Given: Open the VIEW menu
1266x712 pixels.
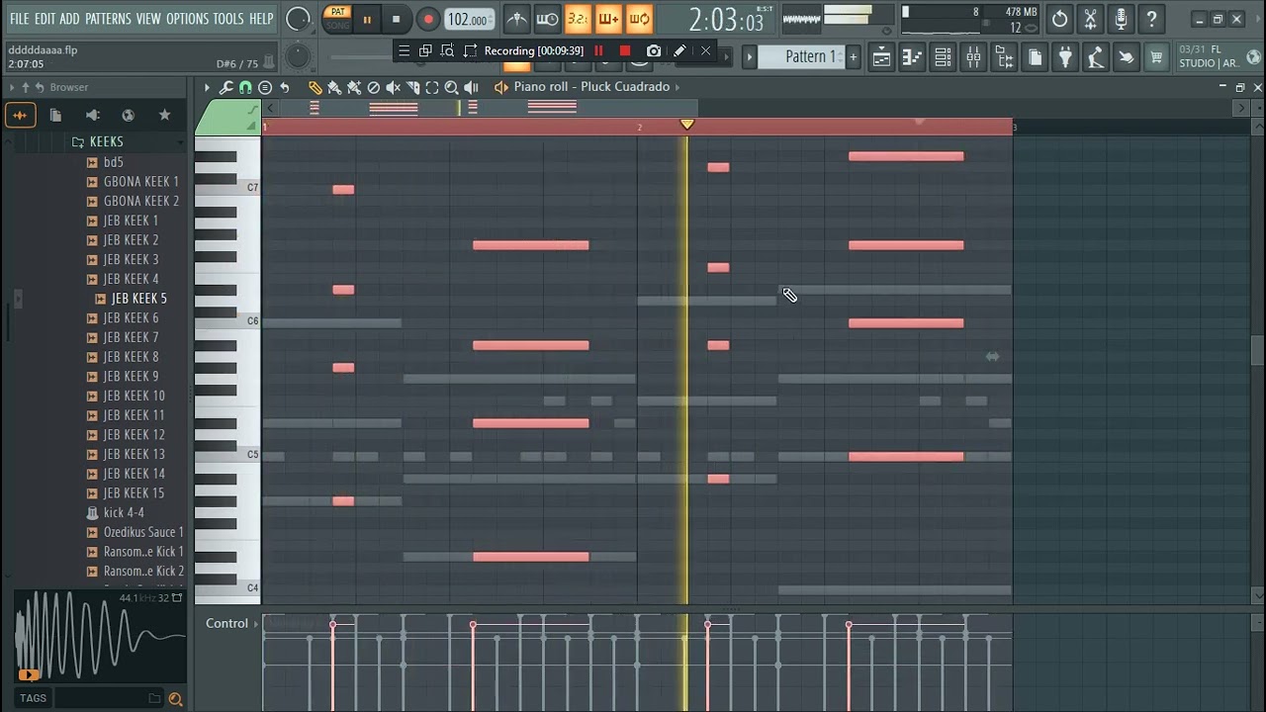Looking at the screenshot, I should (148, 19).
